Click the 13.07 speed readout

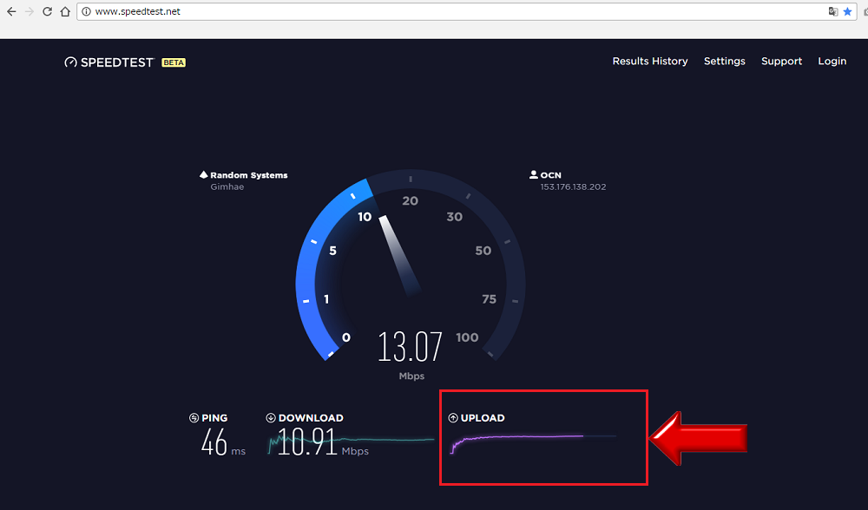coord(411,347)
